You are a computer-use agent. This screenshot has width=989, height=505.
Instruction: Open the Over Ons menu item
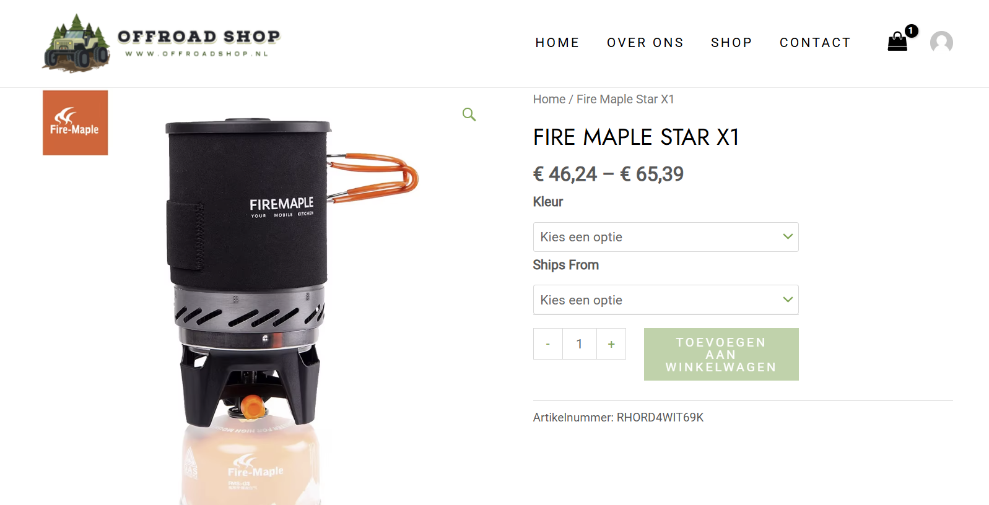(645, 43)
